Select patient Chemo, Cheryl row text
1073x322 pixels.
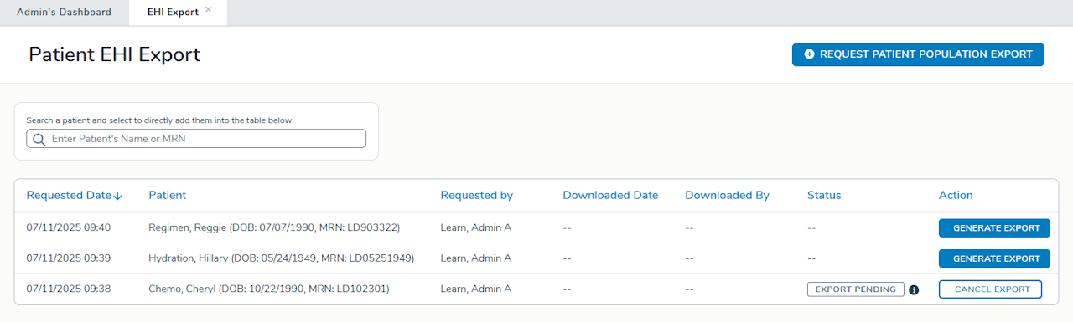[269, 289]
